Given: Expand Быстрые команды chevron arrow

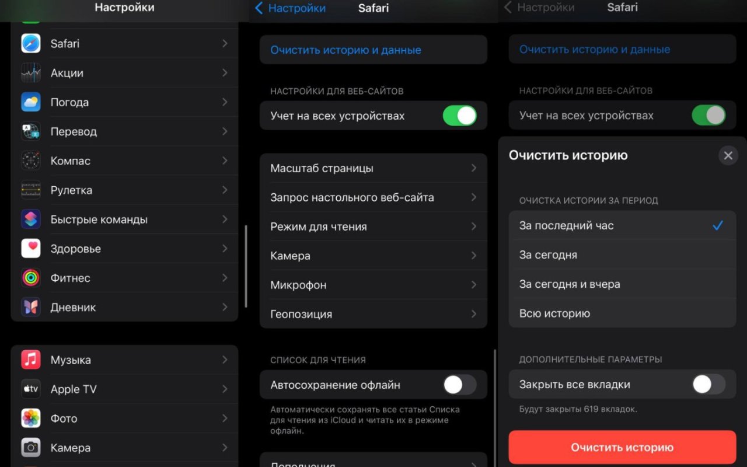Looking at the screenshot, I should 225,219.
